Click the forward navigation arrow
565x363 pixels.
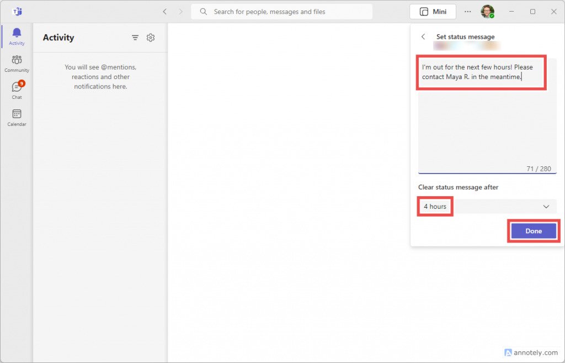click(x=180, y=11)
